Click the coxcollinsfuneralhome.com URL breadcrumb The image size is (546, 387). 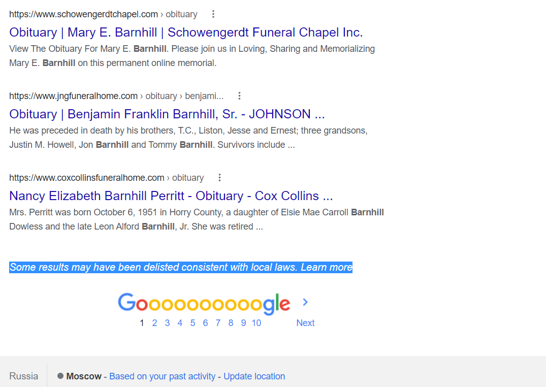[x=86, y=178]
